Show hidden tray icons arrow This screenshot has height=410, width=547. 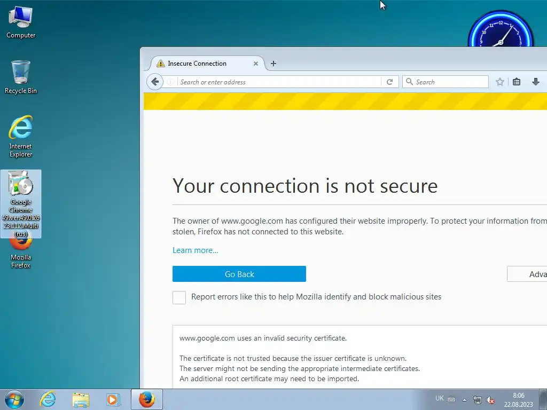pyautogui.click(x=464, y=400)
